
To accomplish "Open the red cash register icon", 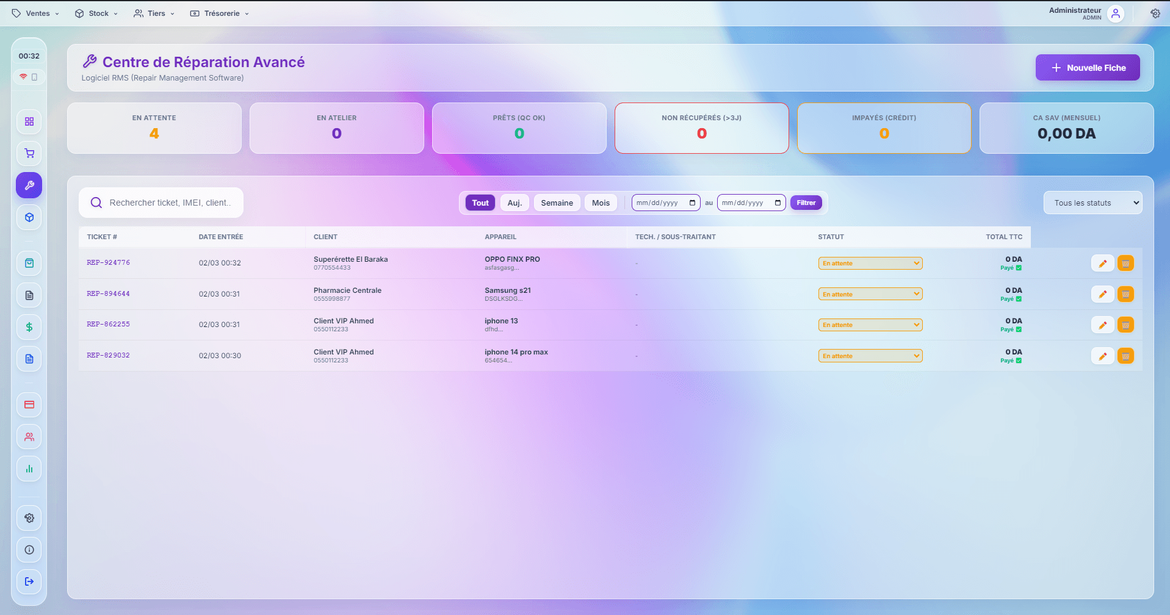I will pos(29,405).
